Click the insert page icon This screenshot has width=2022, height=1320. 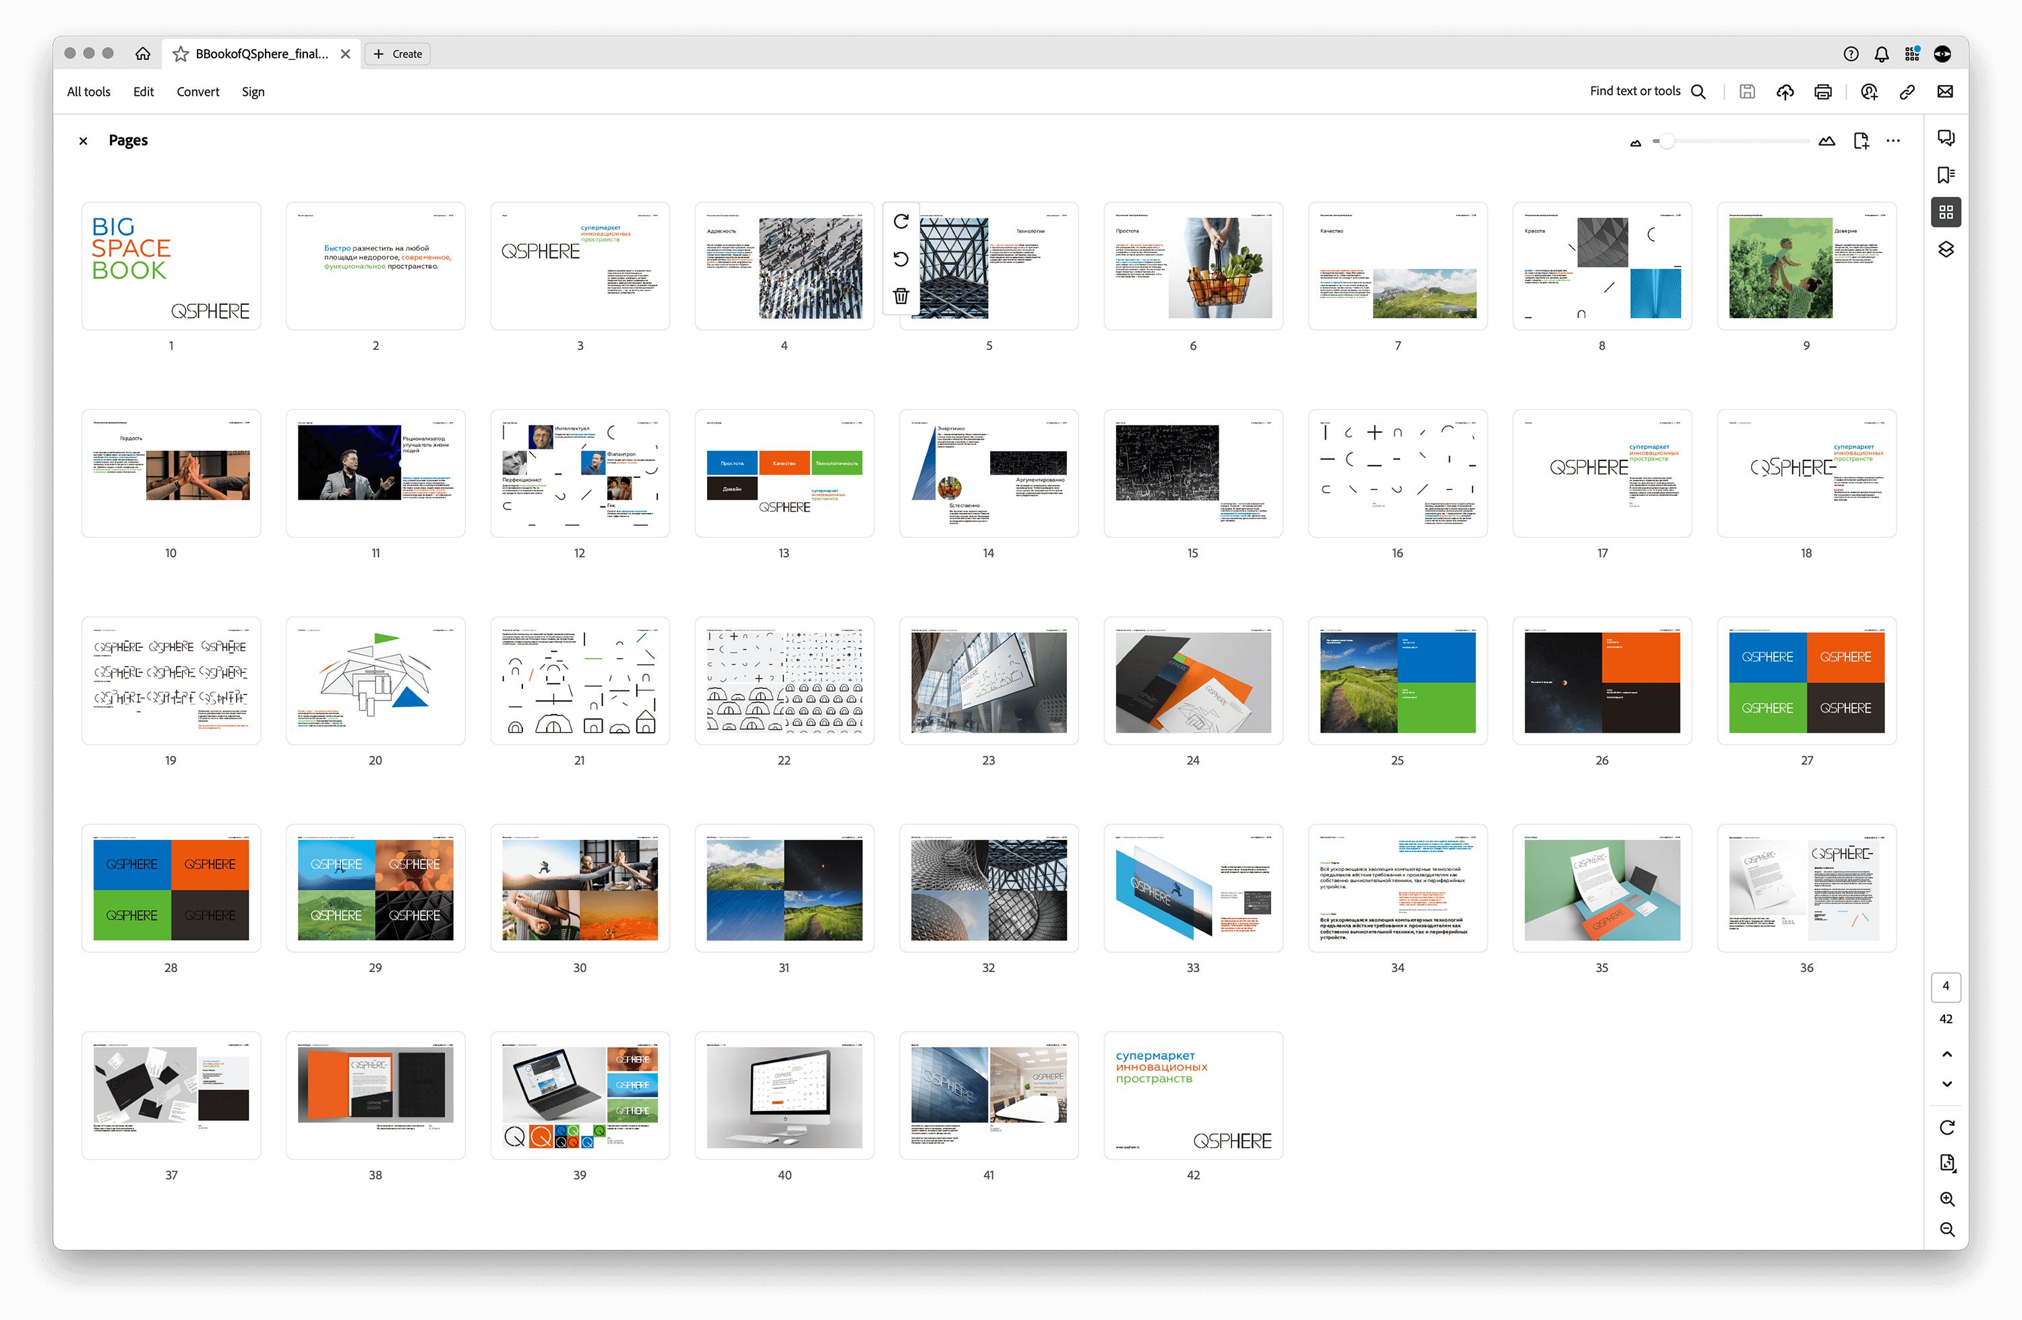pyautogui.click(x=1861, y=141)
